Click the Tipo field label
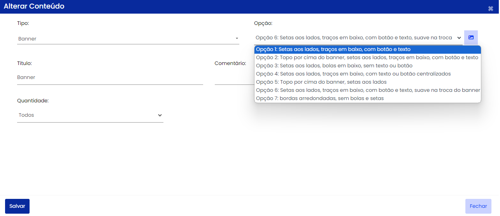This screenshot has width=500, height=216. click(23, 23)
